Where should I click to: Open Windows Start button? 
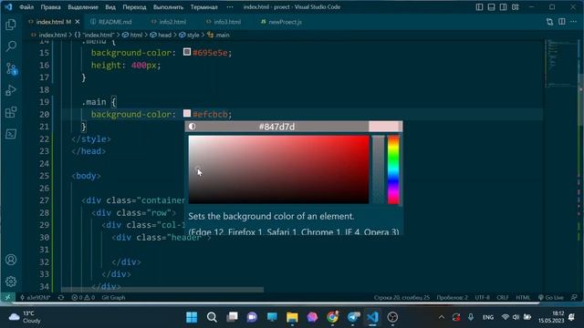(192, 317)
